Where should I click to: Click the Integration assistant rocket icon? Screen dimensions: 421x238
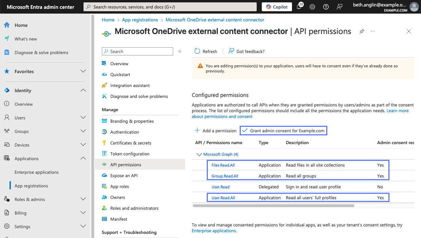pos(104,85)
